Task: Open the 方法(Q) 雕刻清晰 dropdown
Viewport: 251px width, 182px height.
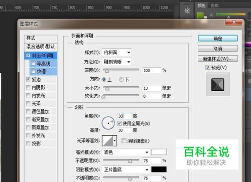Action: pyautogui.click(x=116, y=62)
